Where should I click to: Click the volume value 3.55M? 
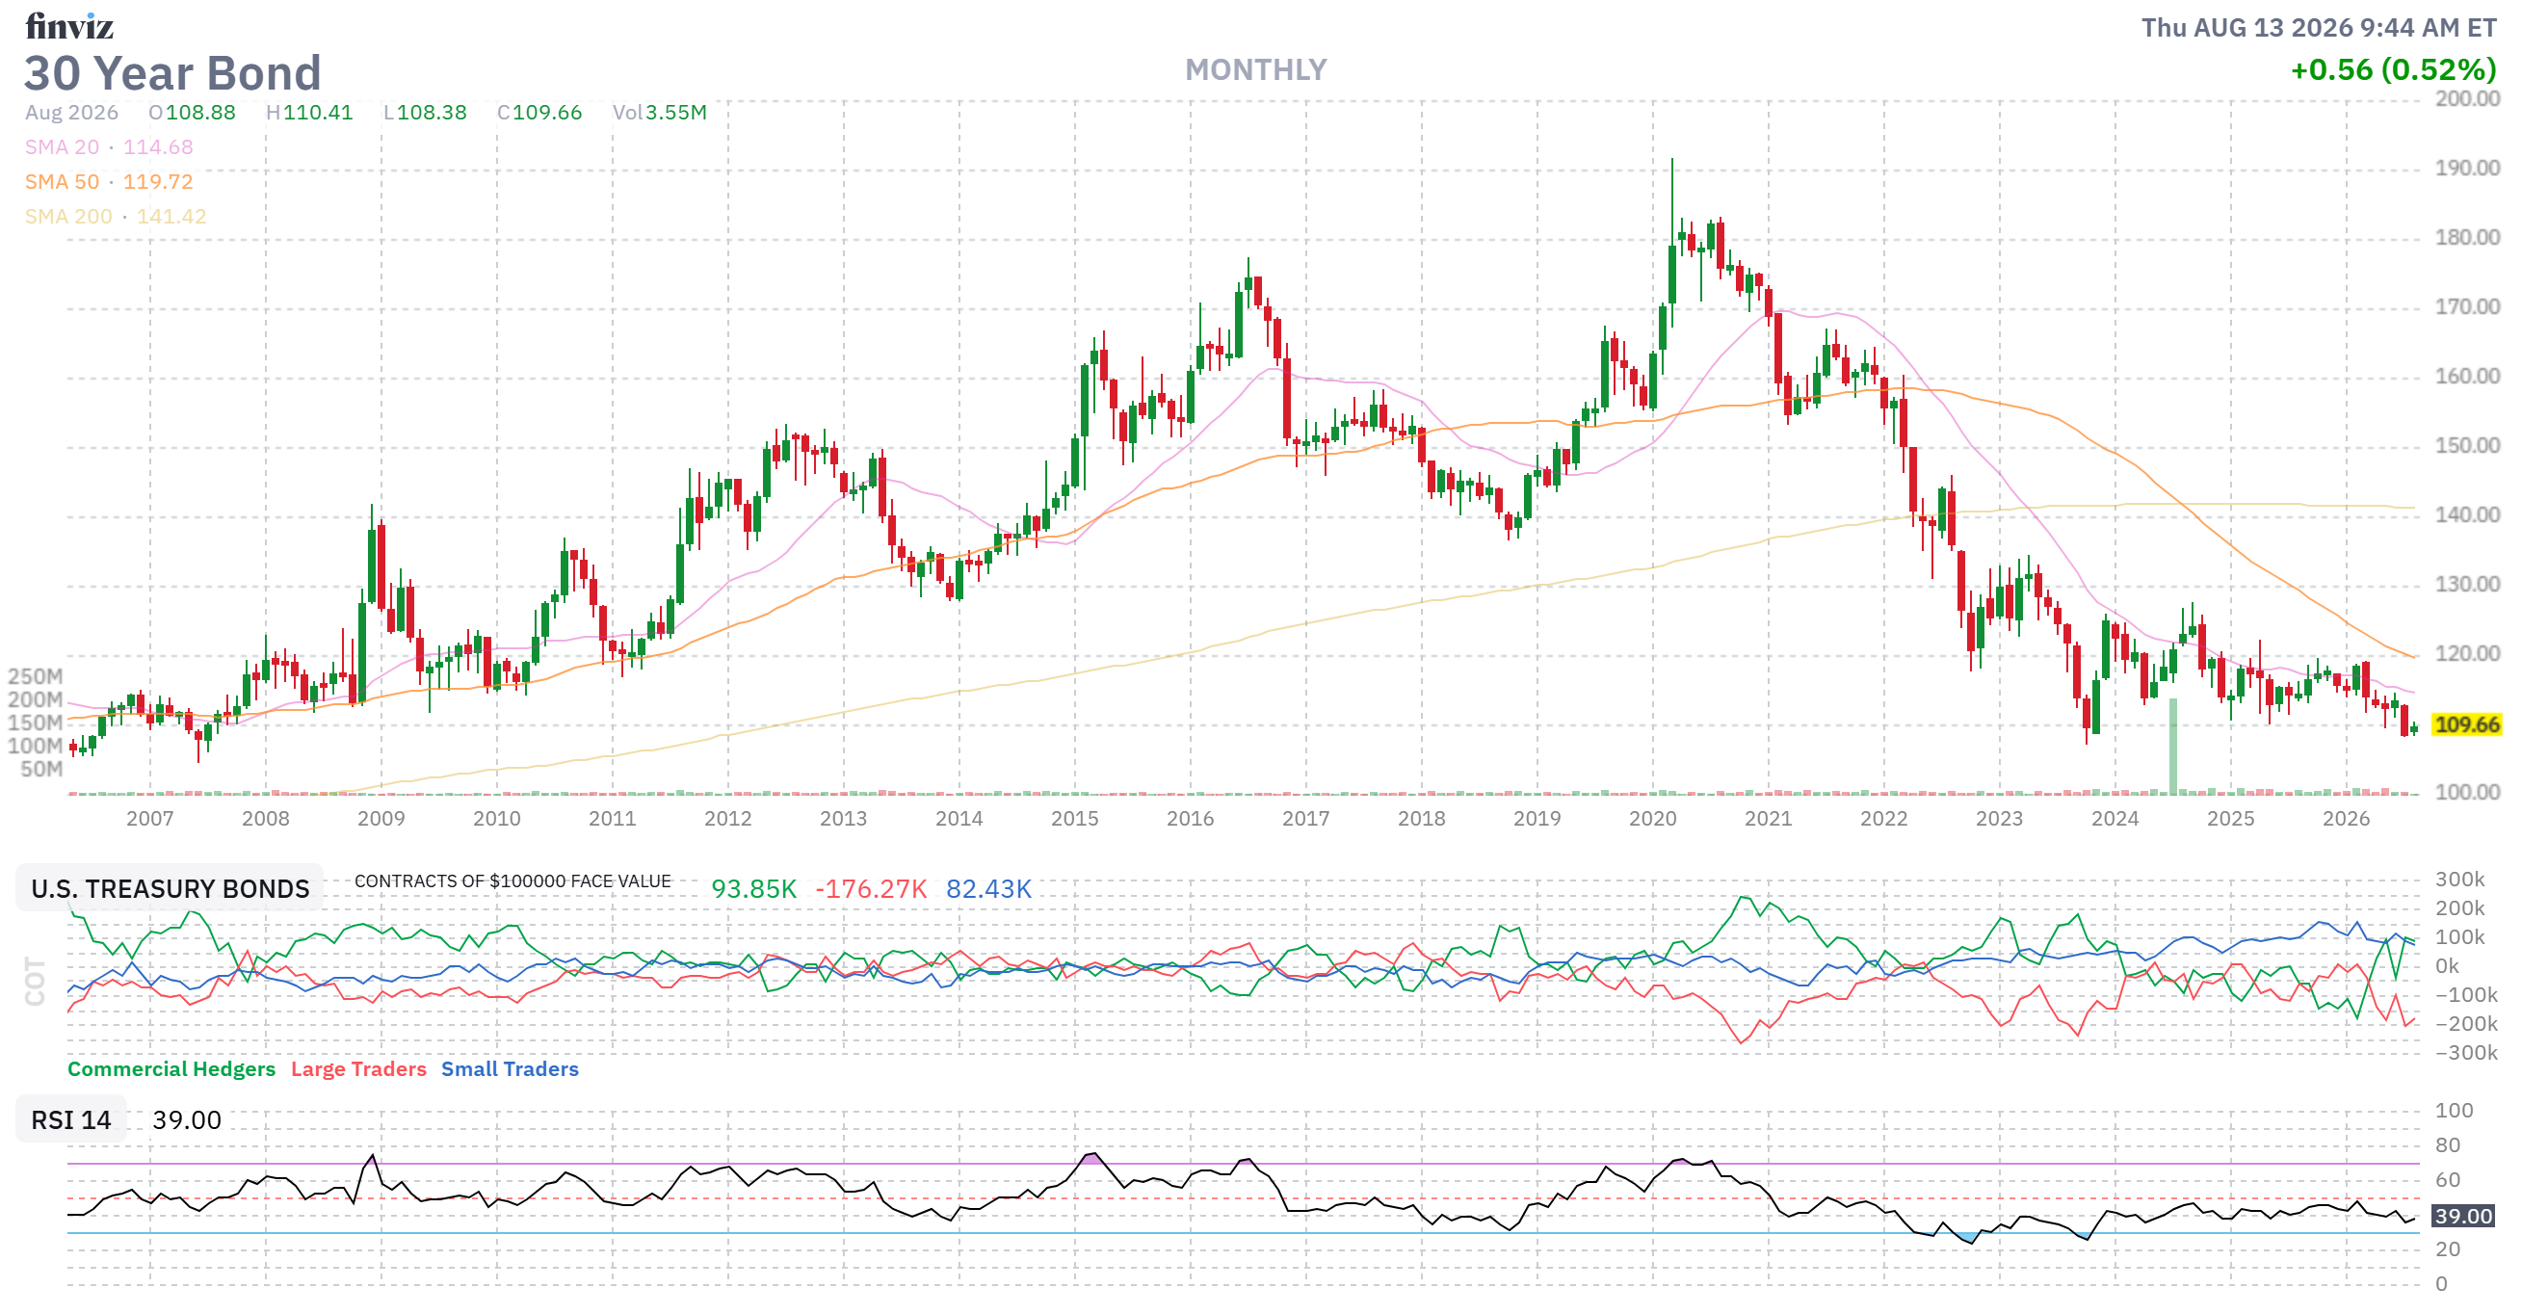675,113
